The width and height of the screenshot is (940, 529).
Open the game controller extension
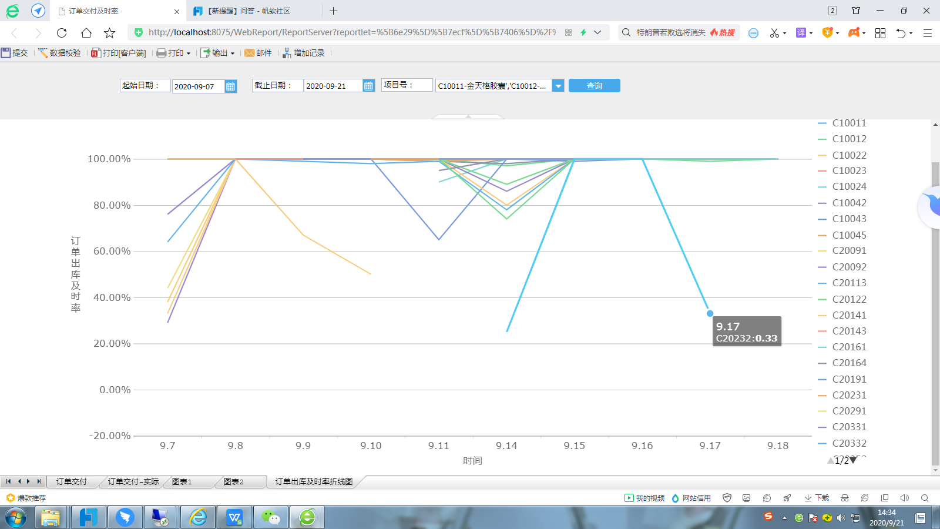point(854,33)
